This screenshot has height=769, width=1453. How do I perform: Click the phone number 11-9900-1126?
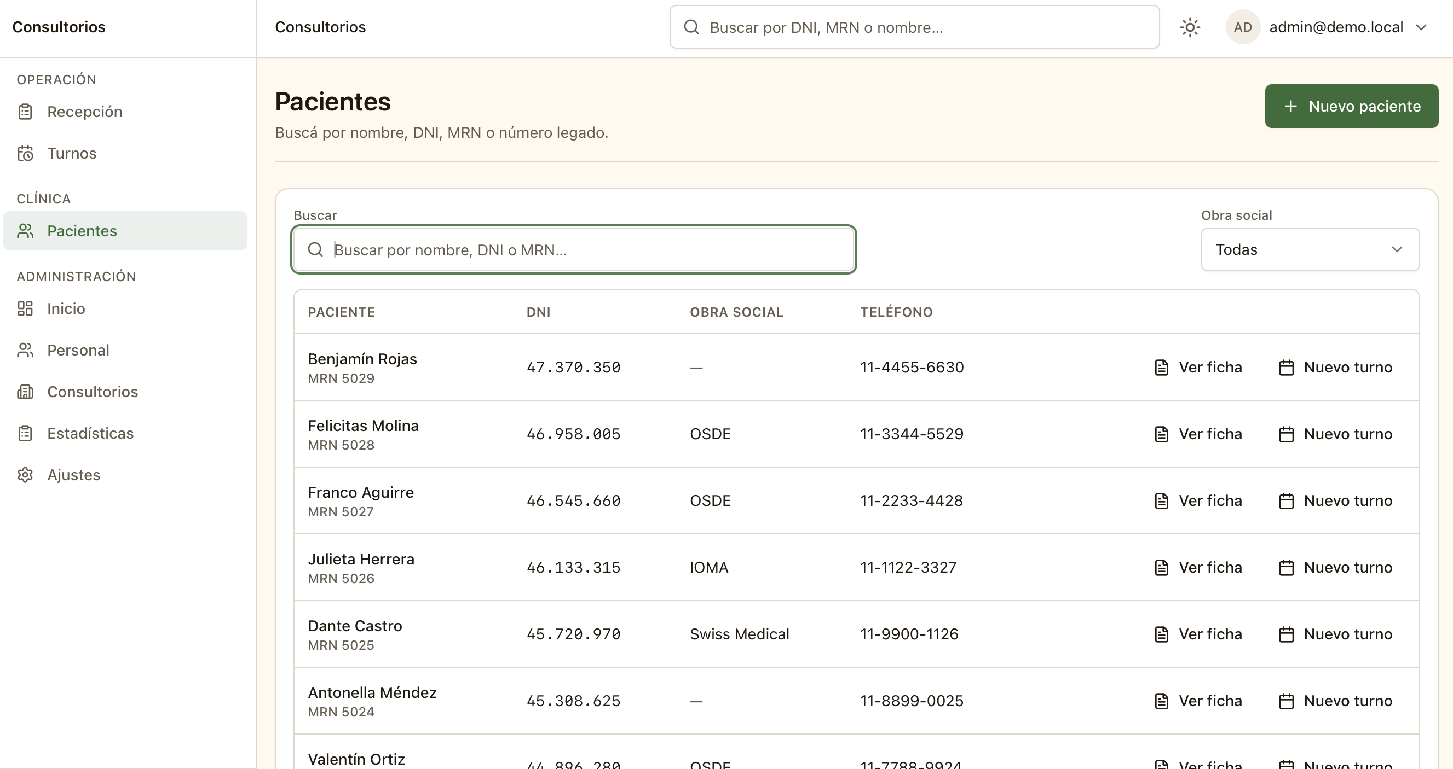[x=909, y=634]
